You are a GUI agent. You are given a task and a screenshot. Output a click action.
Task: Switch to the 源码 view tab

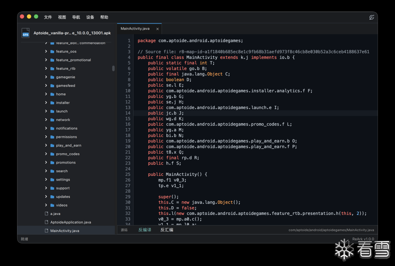coord(124,230)
